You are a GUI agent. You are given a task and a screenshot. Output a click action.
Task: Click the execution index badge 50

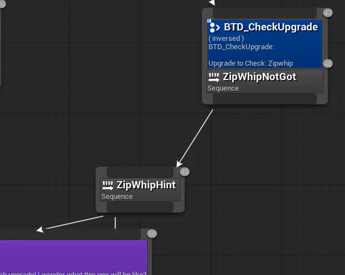pyautogui.click(x=152, y=234)
